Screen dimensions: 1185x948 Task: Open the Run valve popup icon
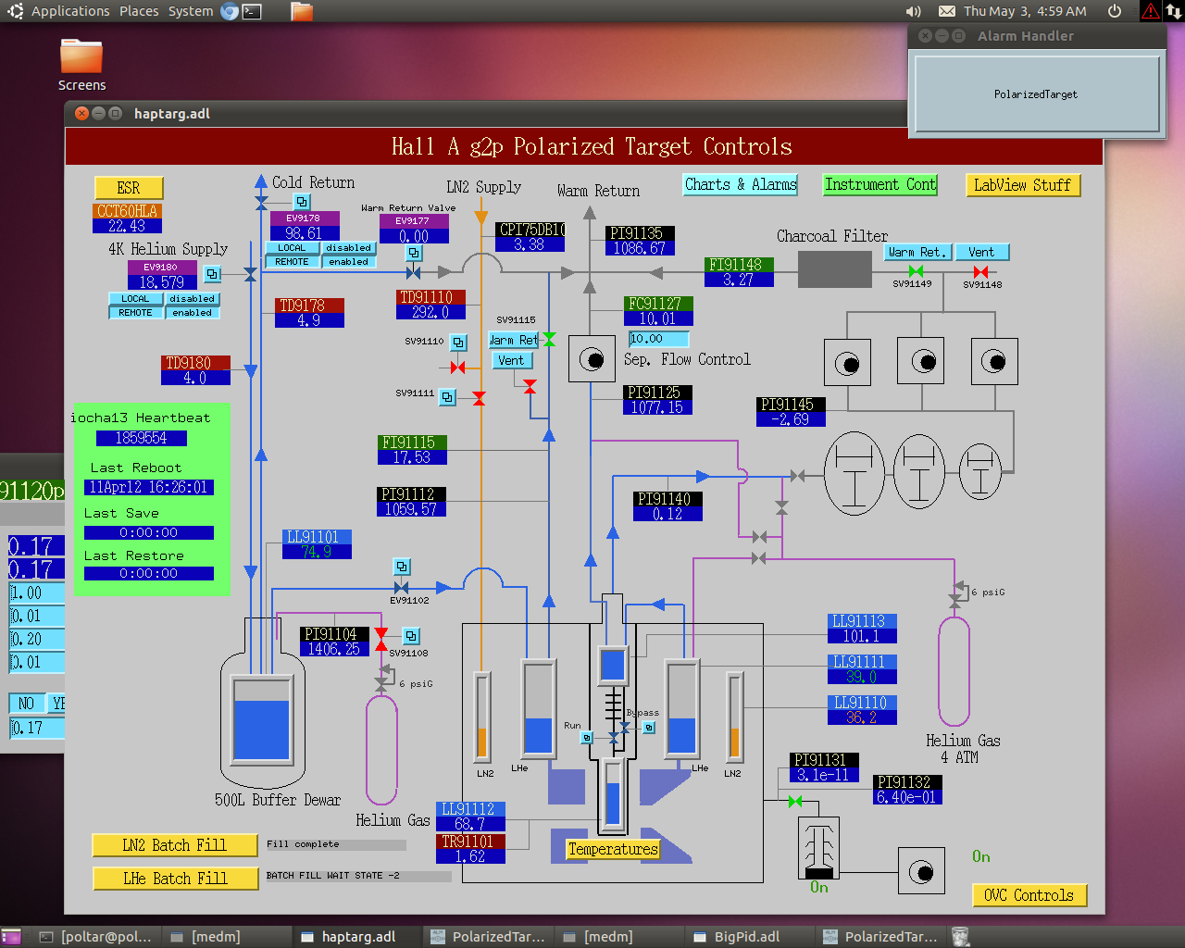coord(586,738)
